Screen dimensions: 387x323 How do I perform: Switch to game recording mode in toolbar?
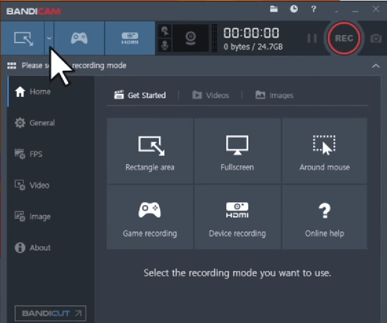(79, 38)
